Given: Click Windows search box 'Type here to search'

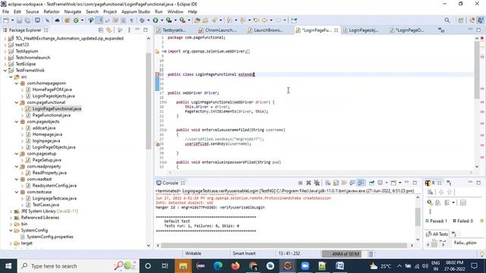Looking at the screenshot, I should (x=77, y=266).
